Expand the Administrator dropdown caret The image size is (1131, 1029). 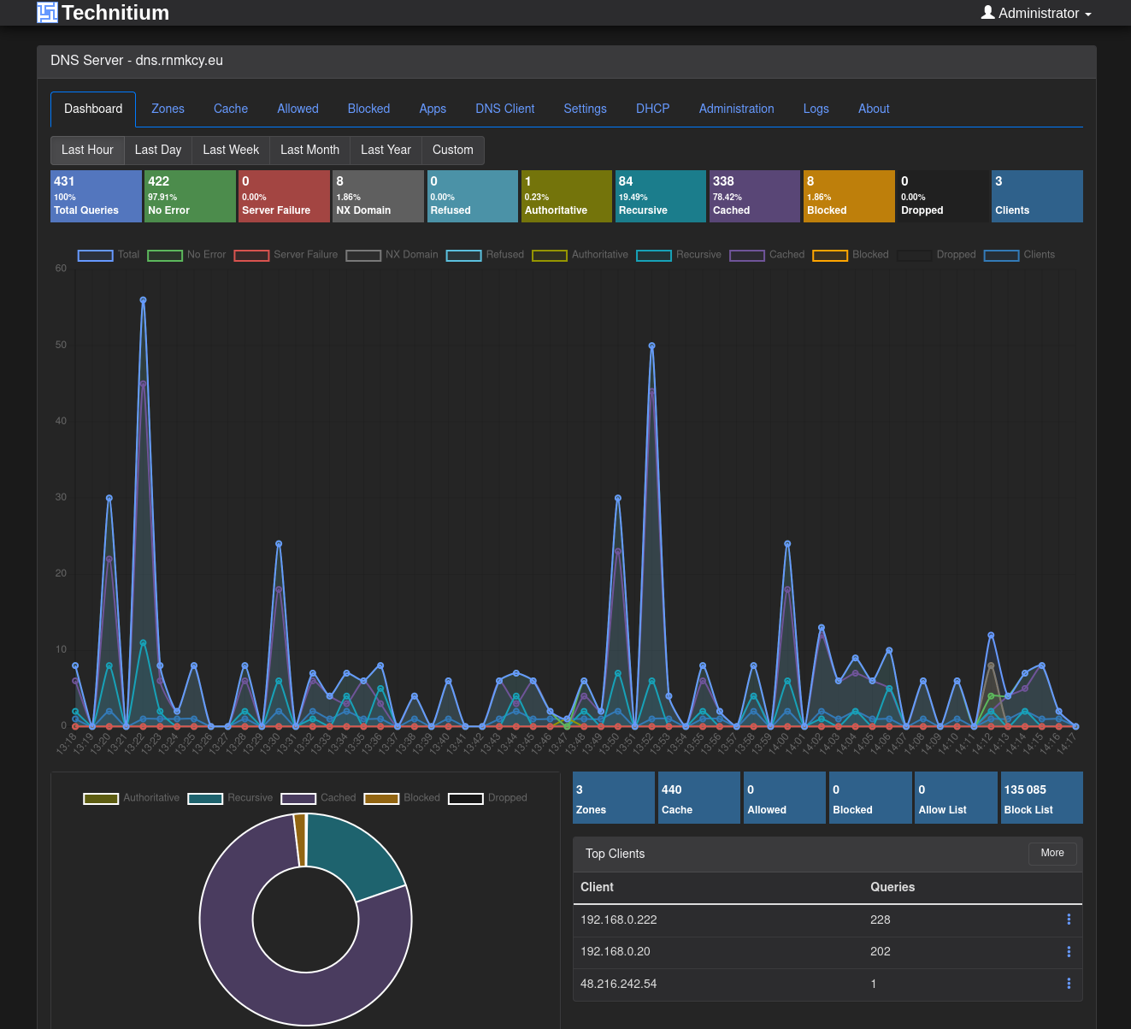coord(1088,15)
